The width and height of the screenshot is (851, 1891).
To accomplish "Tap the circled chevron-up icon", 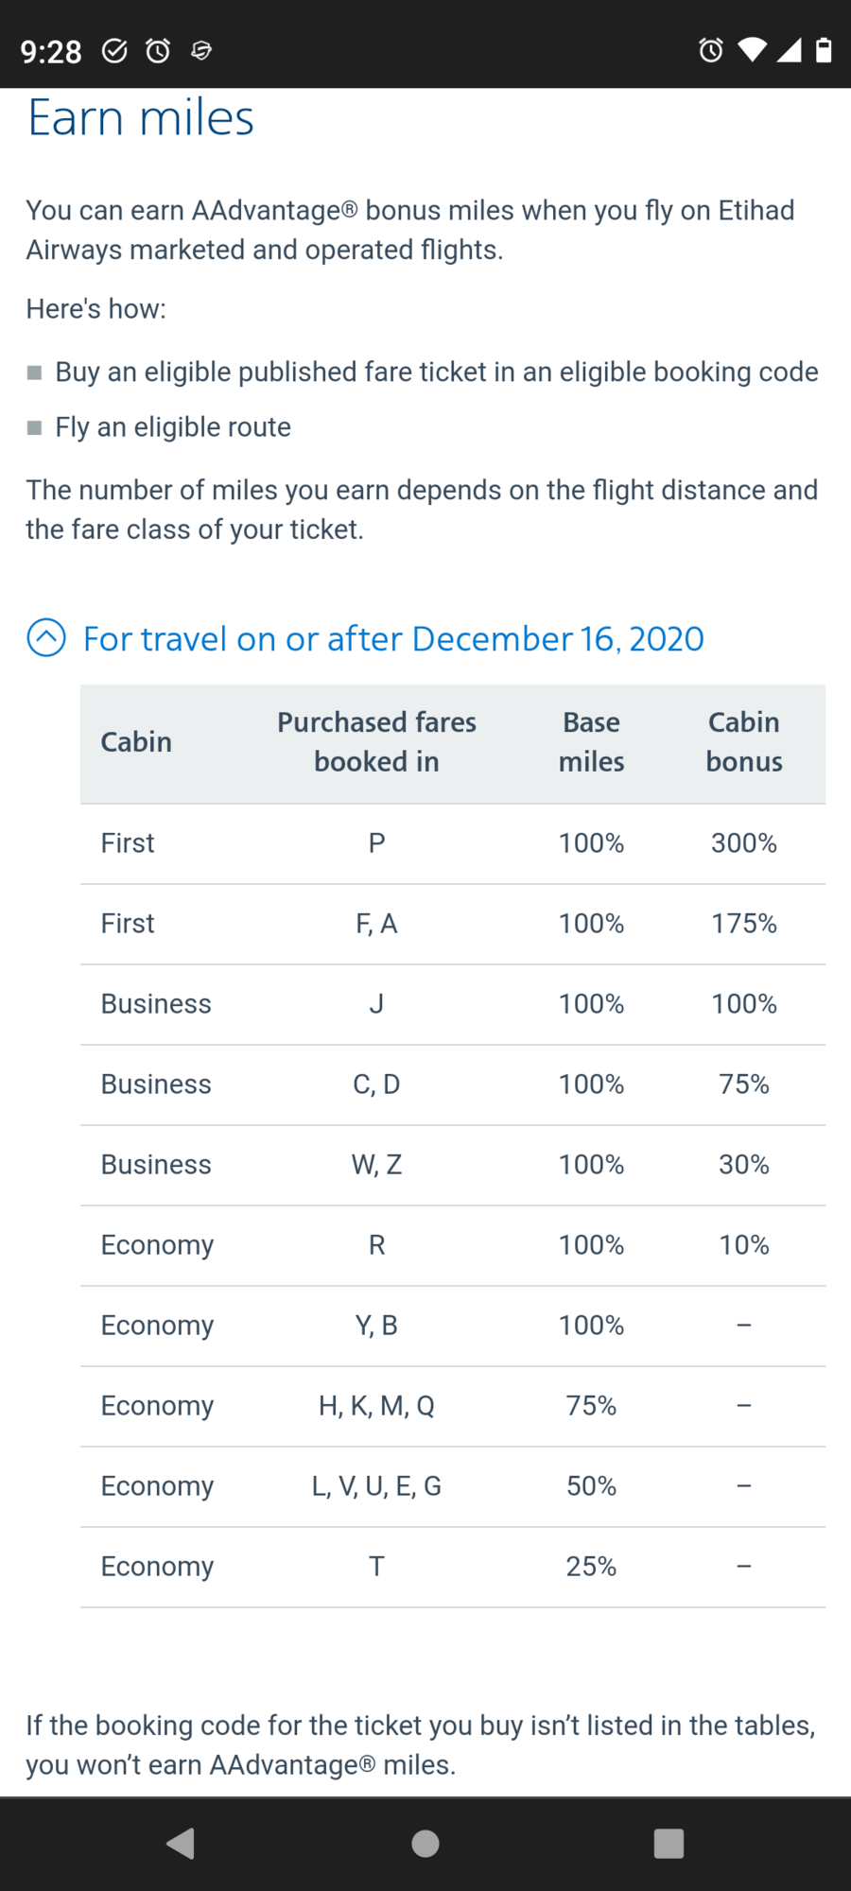I will [x=46, y=637].
